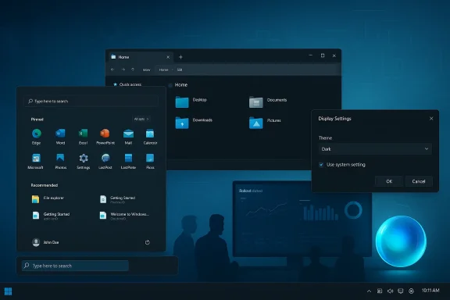Image resolution: width=450 pixels, height=300 pixels.
Task: Toggle the Use system setting checkbox
Action: pyautogui.click(x=321, y=165)
